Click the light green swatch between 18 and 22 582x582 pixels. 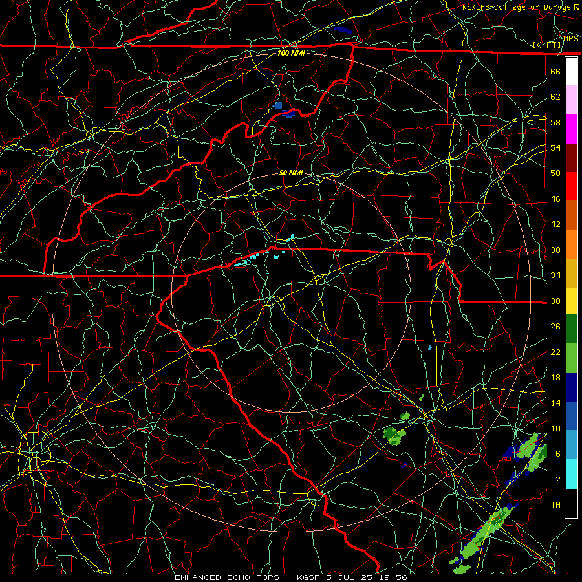571,358
